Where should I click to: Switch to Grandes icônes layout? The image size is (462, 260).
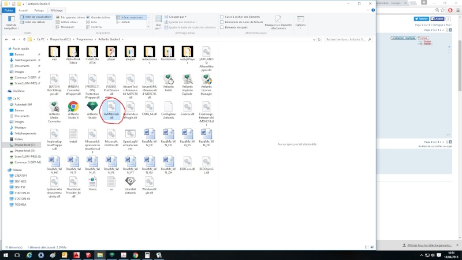click(98, 17)
